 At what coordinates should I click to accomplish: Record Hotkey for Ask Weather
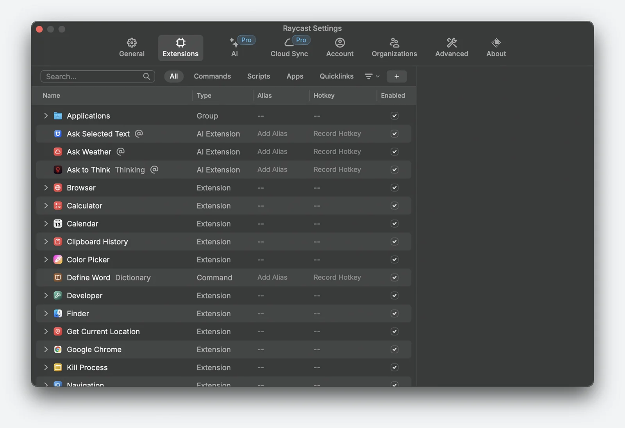(337, 152)
